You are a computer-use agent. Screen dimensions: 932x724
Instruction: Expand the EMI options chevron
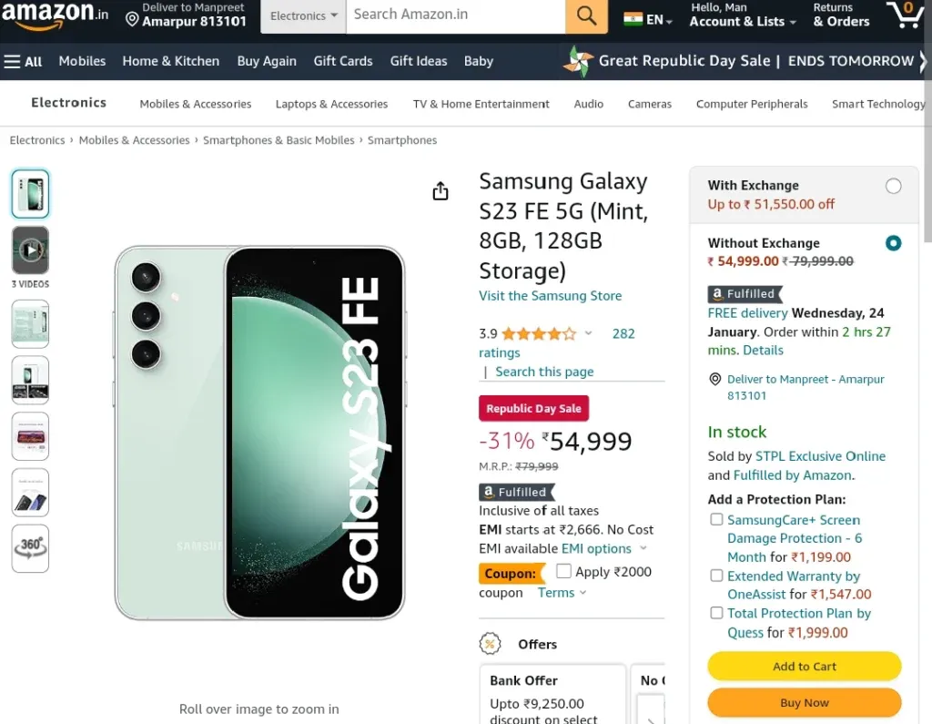(x=643, y=548)
